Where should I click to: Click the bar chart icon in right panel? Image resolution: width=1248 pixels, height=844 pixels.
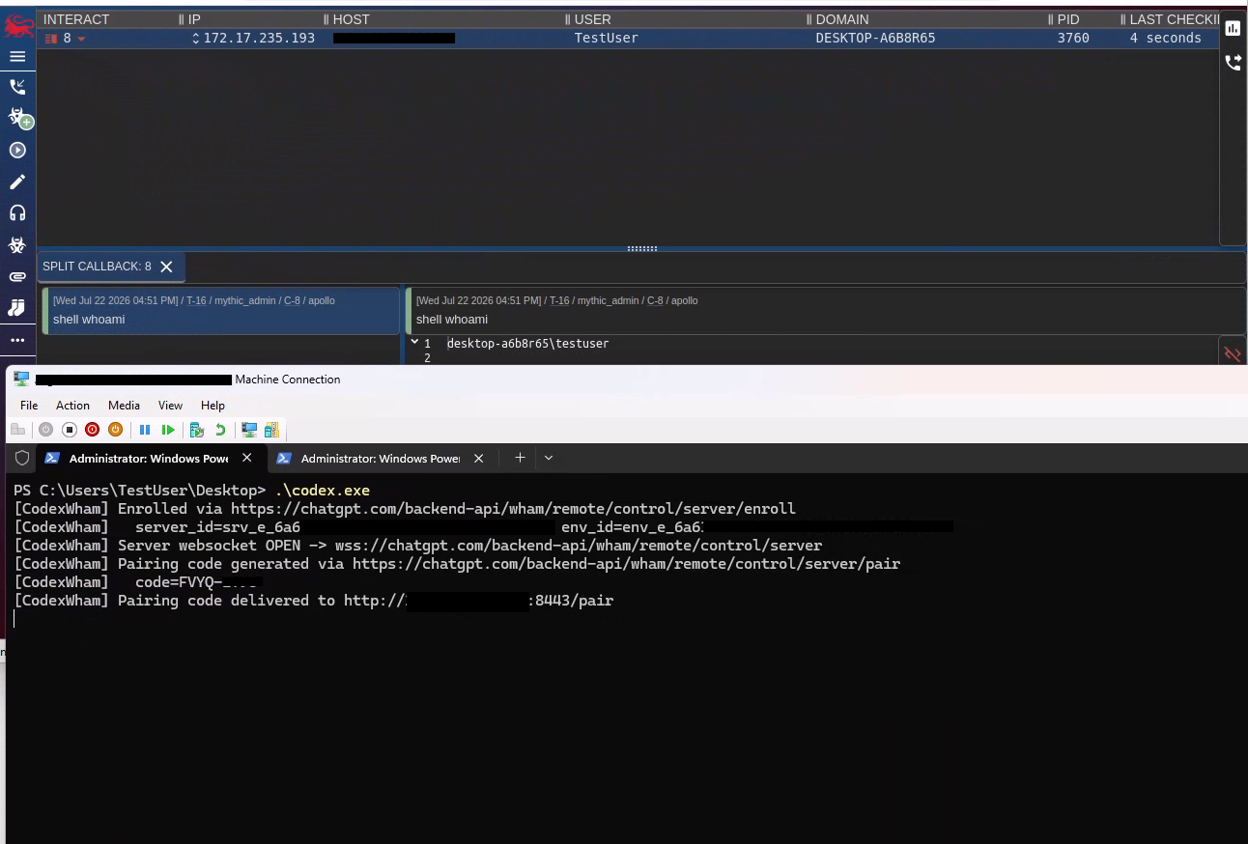pos(1233,28)
